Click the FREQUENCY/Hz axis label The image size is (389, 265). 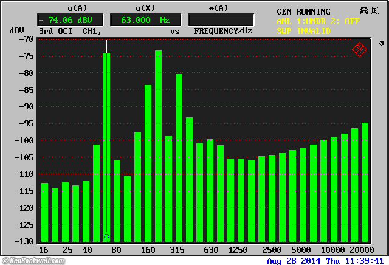click(223, 30)
